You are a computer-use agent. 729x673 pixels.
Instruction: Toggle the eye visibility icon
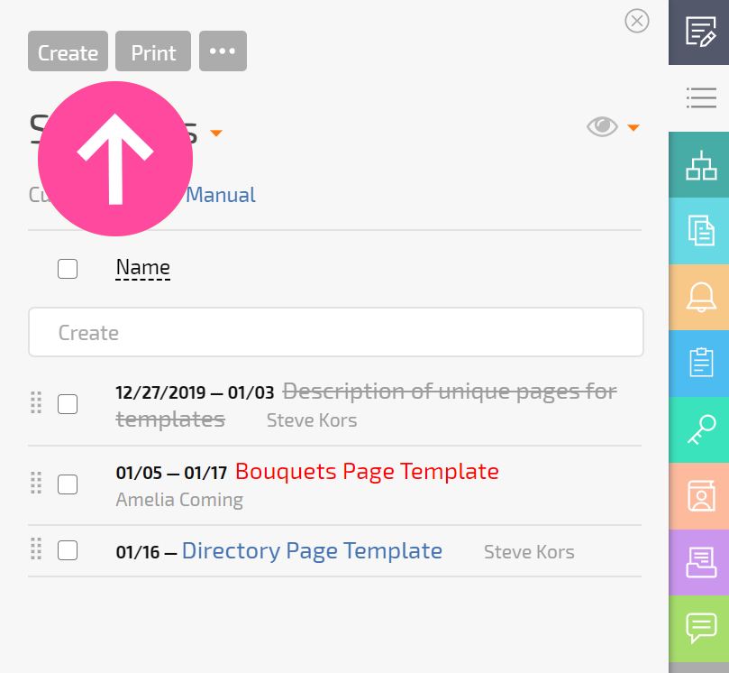(x=602, y=126)
